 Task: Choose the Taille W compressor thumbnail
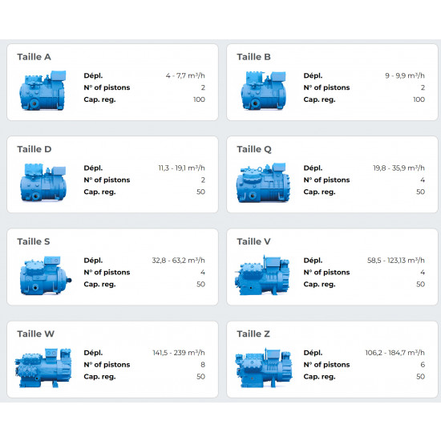coord(43,367)
